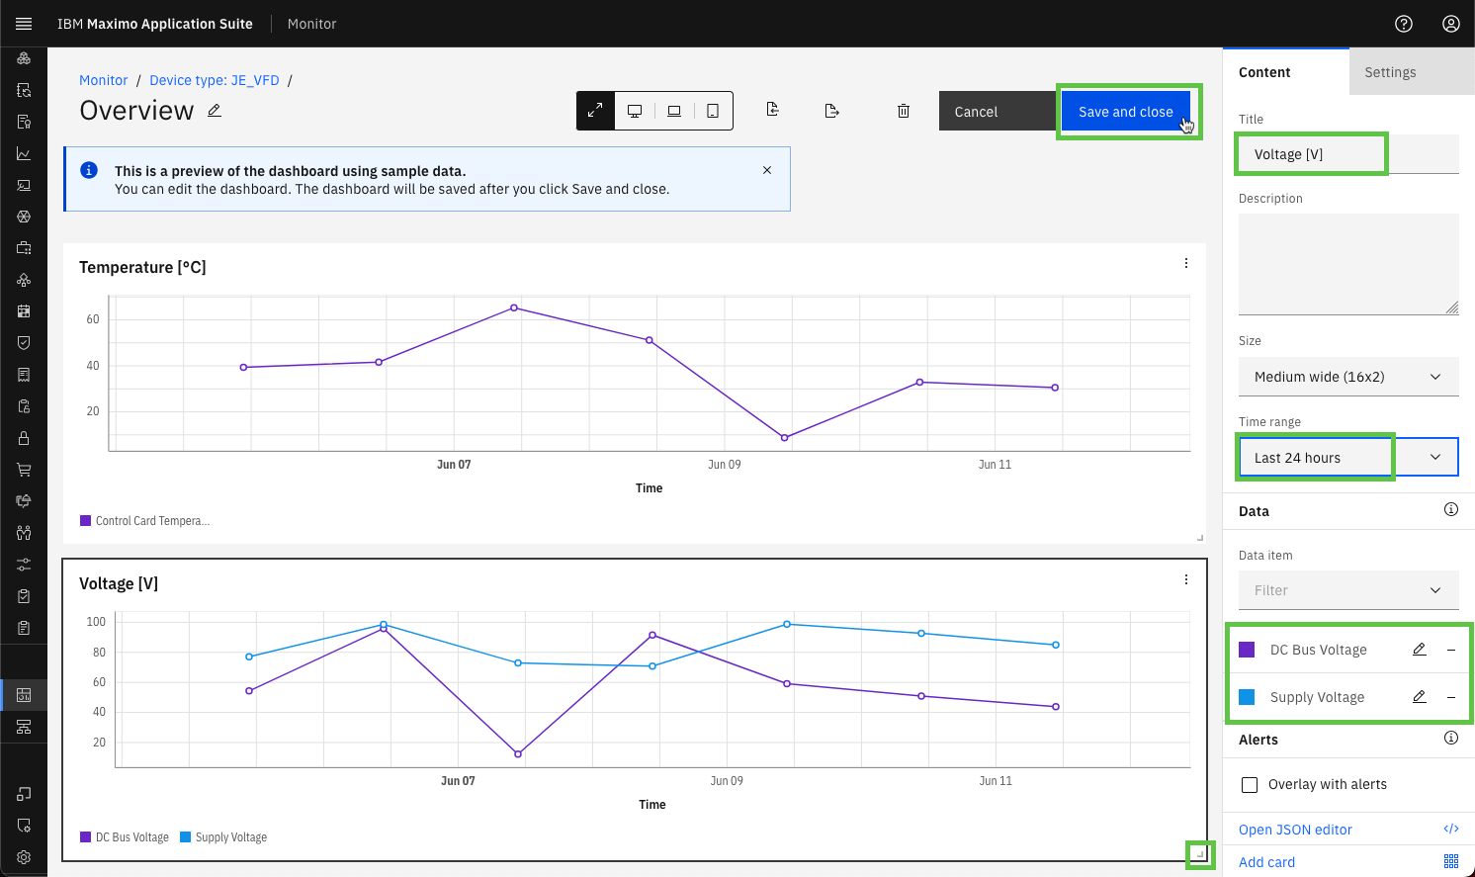1475x877 pixels.
Task: Click the line chart icon in sidebar
Action: click(x=24, y=153)
